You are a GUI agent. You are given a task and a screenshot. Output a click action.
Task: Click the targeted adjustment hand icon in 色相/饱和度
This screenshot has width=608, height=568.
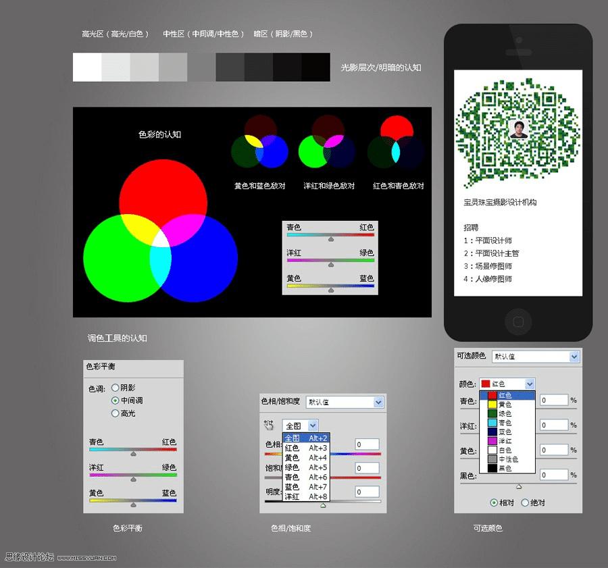point(269,425)
